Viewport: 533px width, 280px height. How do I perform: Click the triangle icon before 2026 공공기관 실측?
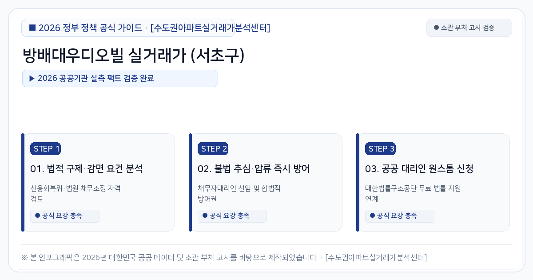(x=32, y=78)
